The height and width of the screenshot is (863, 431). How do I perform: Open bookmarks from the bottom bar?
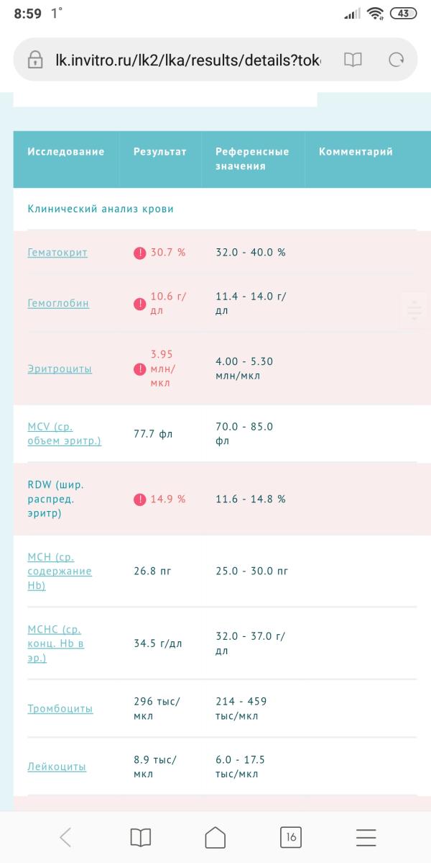pos(141,837)
